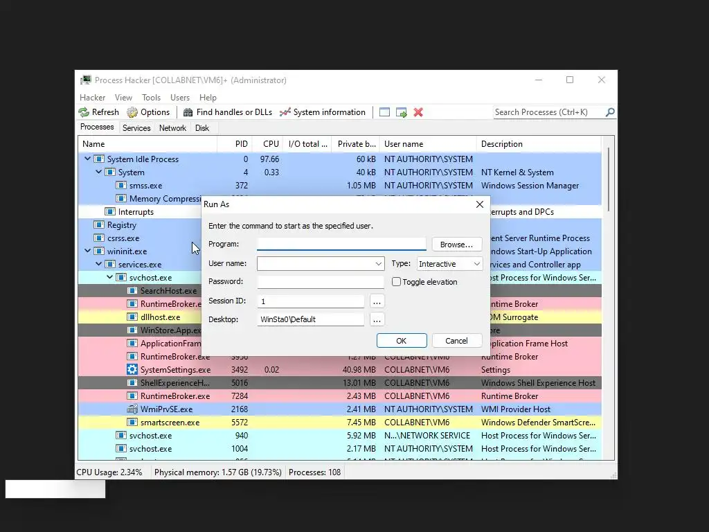
Task: Click the Refresh toolbar icon
Action: coord(84,112)
